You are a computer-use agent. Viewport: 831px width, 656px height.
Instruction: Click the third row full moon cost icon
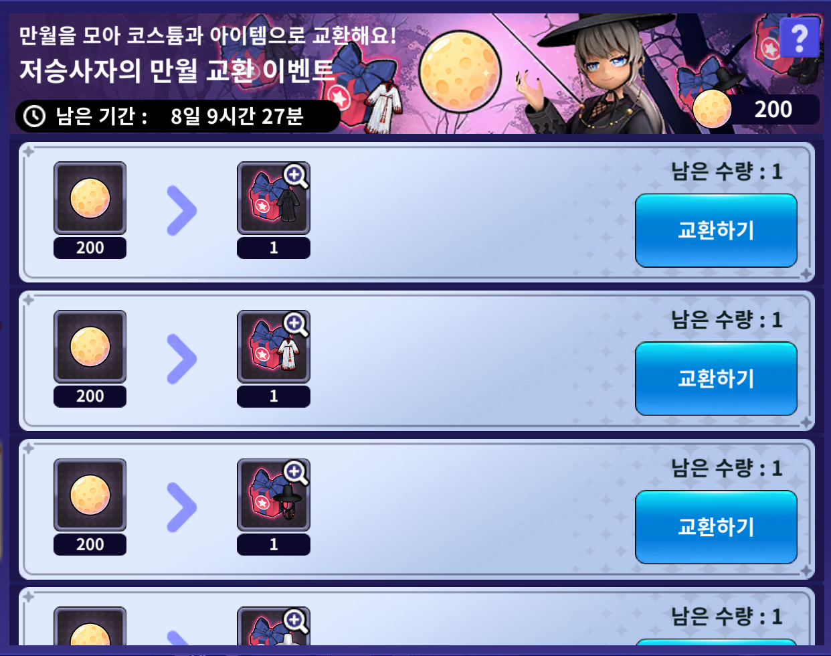pos(90,495)
